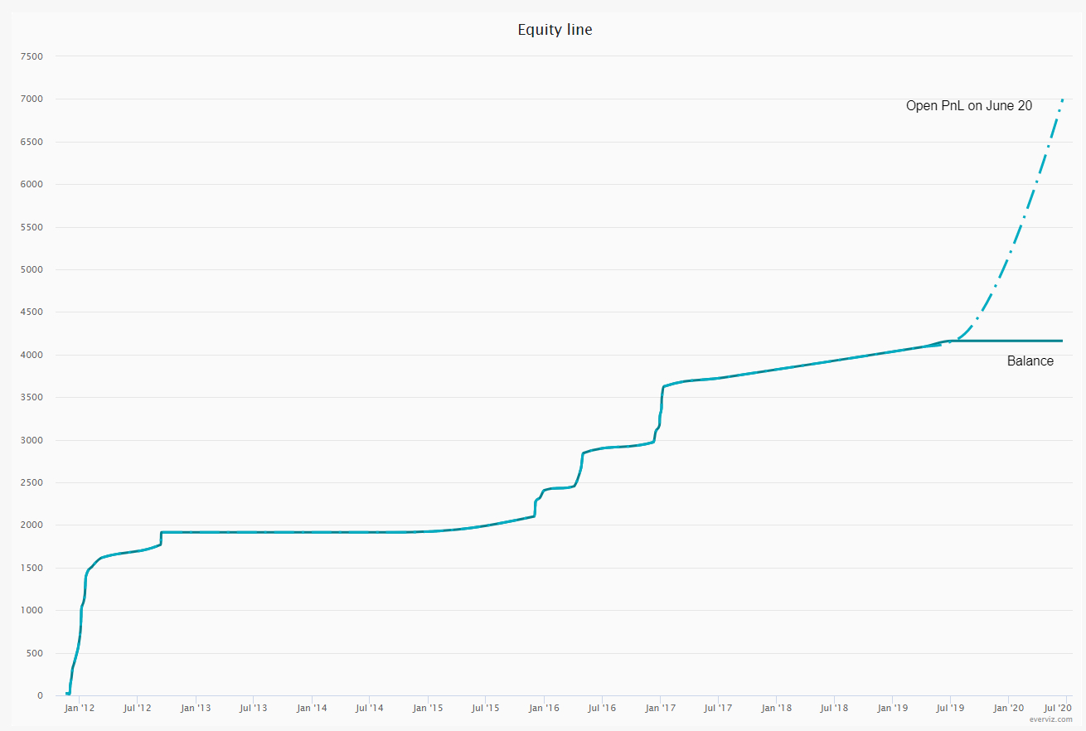Image resolution: width=1086 pixels, height=731 pixels.
Task: Click the Jan '17 x-axis label
Action: tap(660, 709)
